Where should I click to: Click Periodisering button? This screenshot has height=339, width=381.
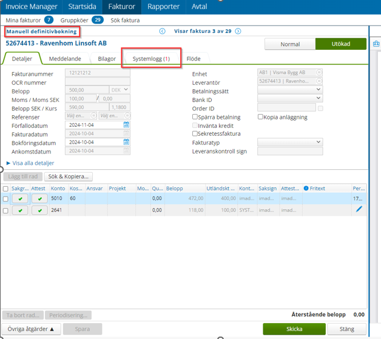pyautogui.click(x=69, y=315)
